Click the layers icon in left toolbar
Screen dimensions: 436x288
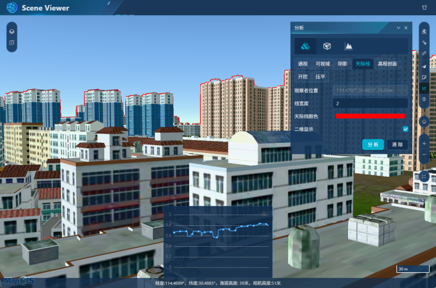pyautogui.click(x=11, y=30)
